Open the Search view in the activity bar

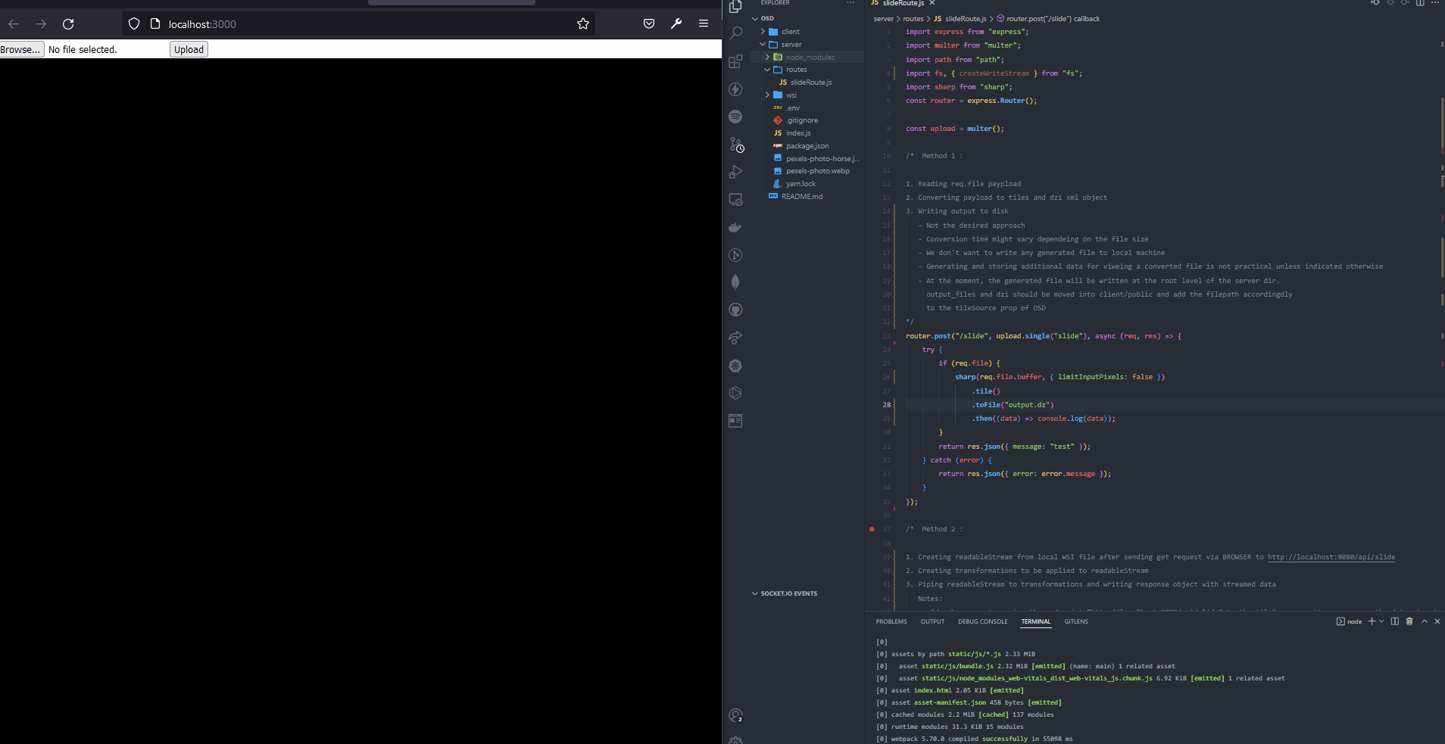click(x=735, y=33)
